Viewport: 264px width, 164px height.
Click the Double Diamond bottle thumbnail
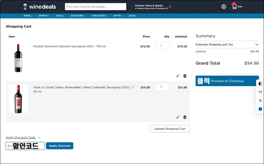(x=18, y=58)
